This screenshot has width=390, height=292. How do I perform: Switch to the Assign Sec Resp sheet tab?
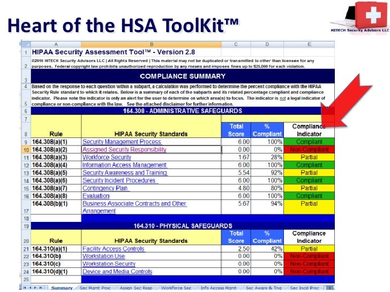coord(136,288)
